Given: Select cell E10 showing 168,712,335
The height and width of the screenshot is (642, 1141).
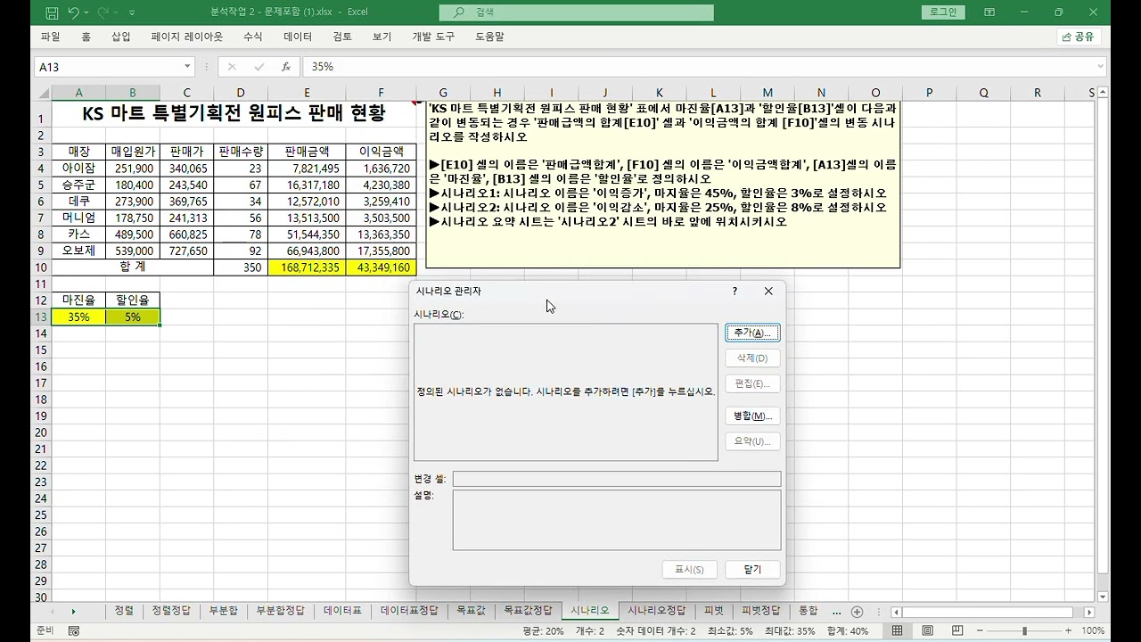Looking at the screenshot, I should click(307, 267).
